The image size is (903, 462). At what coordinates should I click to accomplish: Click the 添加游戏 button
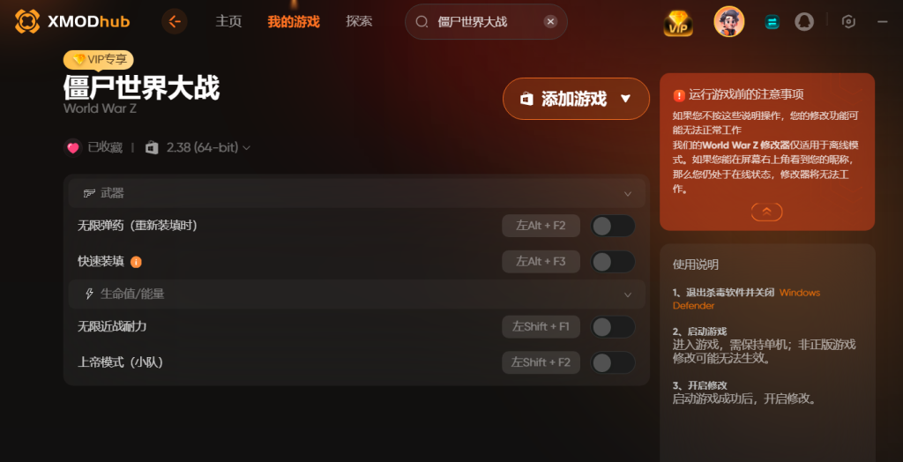[576, 99]
